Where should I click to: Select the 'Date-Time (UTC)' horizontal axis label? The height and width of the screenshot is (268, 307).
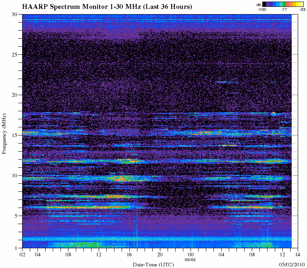(x=153, y=265)
